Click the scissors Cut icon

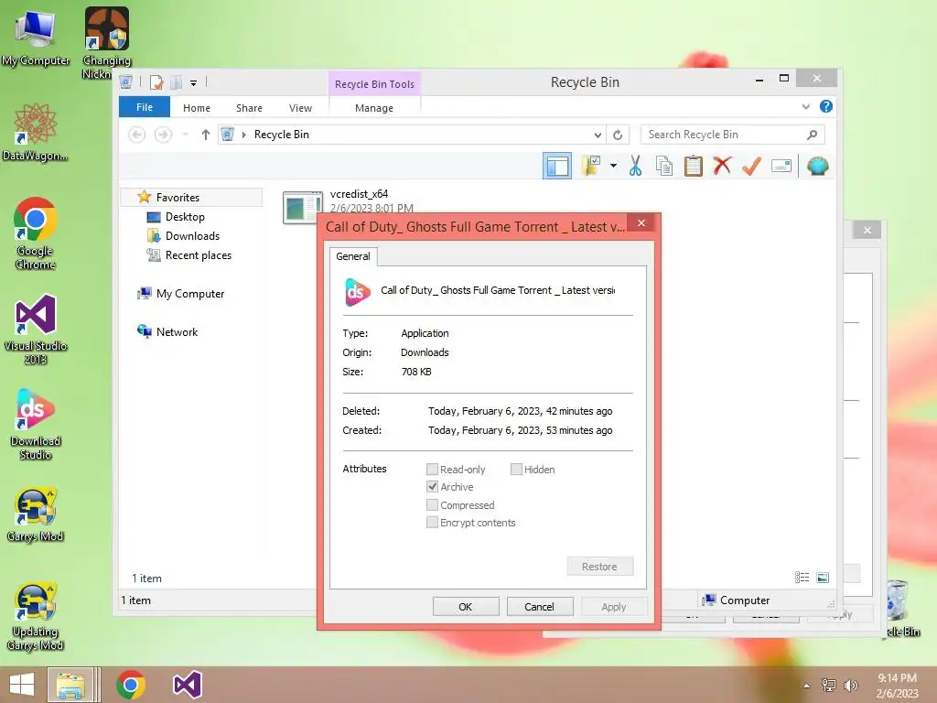coord(635,166)
